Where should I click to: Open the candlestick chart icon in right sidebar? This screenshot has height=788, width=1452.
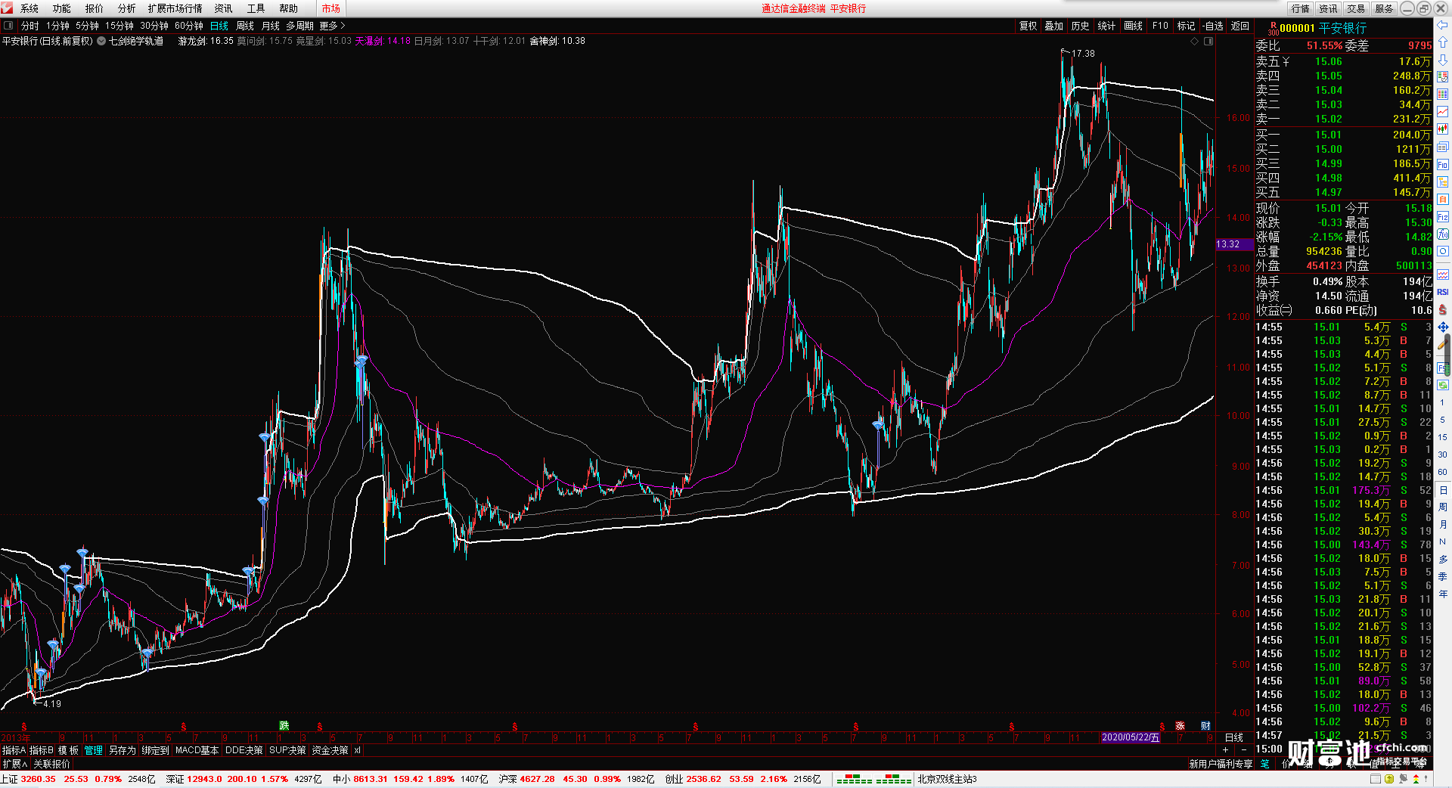(x=1442, y=129)
